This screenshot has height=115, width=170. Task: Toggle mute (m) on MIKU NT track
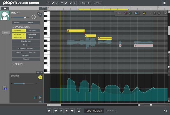pyautogui.click(x=40, y=15)
